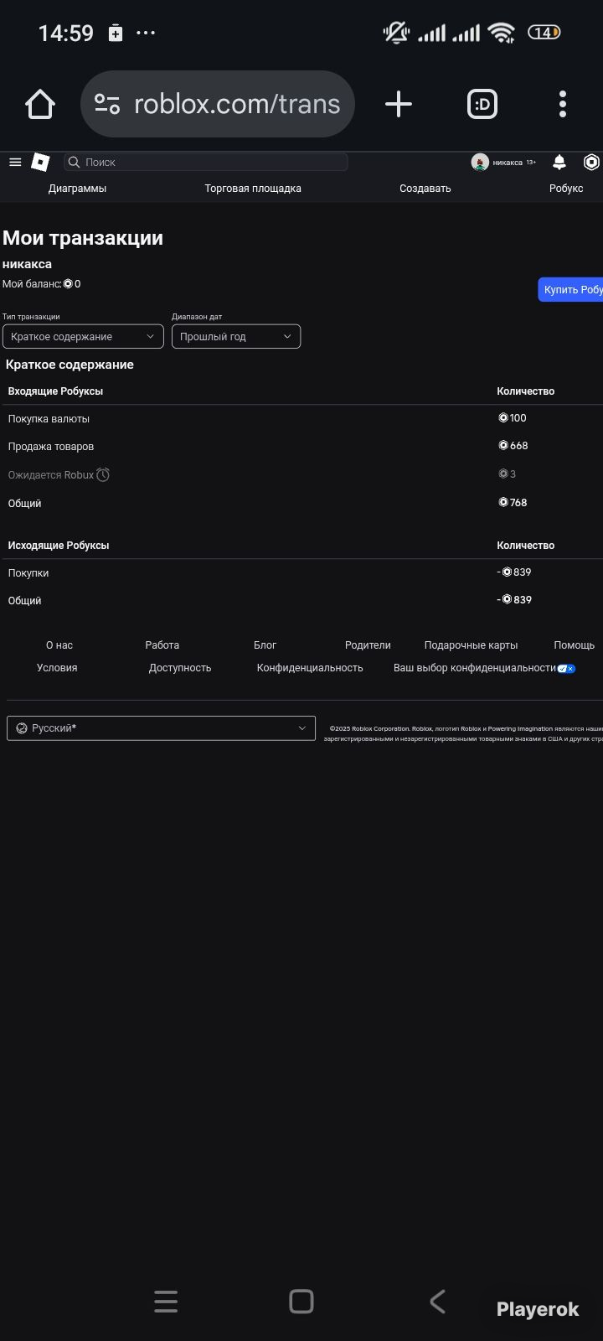Open the browser three-dot menu

(x=563, y=104)
